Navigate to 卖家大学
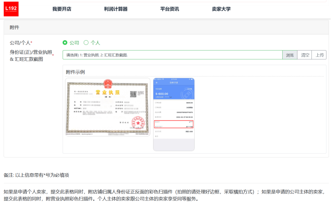331x208 pixels. (221, 9)
